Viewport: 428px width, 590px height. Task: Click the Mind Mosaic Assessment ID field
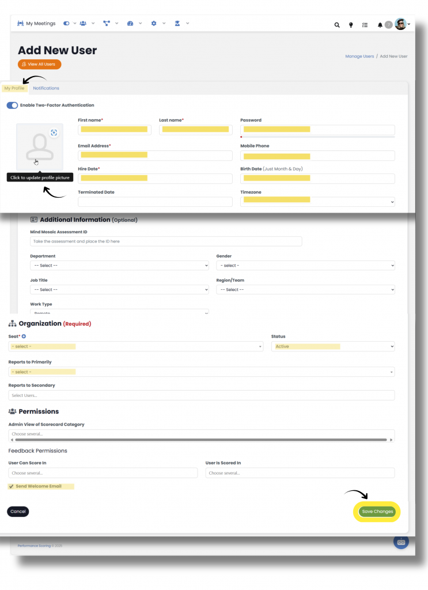pos(166,241)
